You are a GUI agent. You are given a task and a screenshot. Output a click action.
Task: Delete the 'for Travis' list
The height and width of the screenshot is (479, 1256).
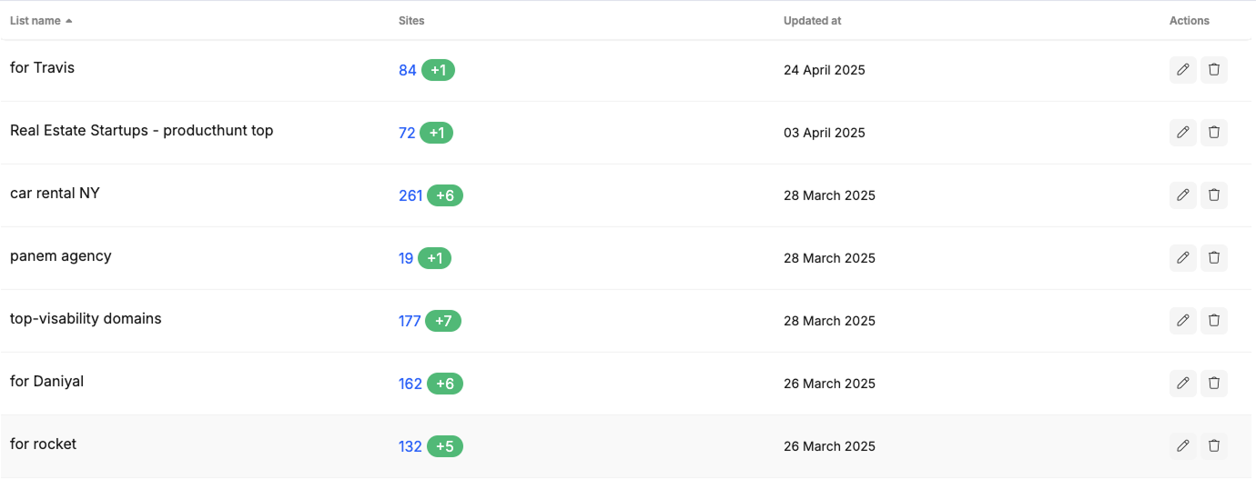click(1214, 70)
